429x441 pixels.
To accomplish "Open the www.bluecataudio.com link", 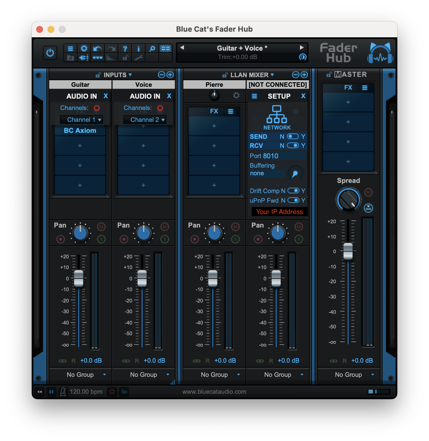I will 214,392.
